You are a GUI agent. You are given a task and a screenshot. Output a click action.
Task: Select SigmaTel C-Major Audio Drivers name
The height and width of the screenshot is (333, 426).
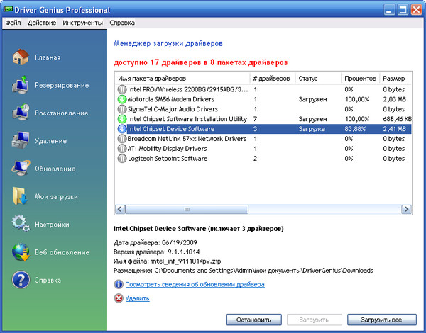coord(173,109)
